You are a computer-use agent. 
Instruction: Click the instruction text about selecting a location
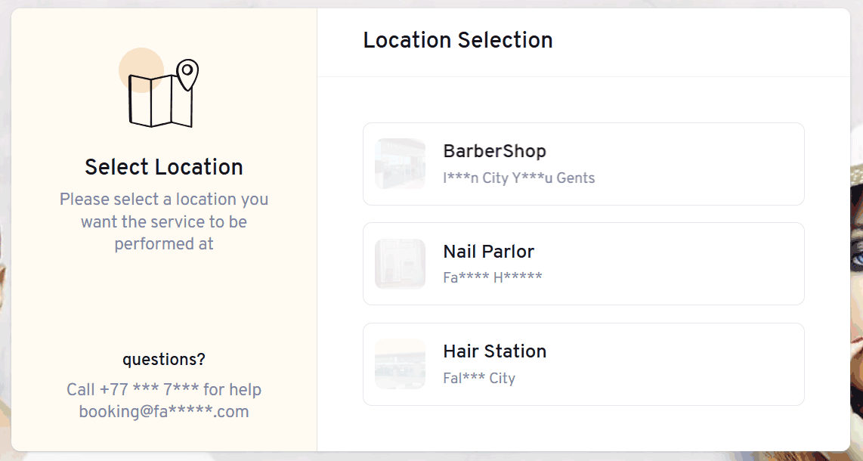click(x=164, y=221)
